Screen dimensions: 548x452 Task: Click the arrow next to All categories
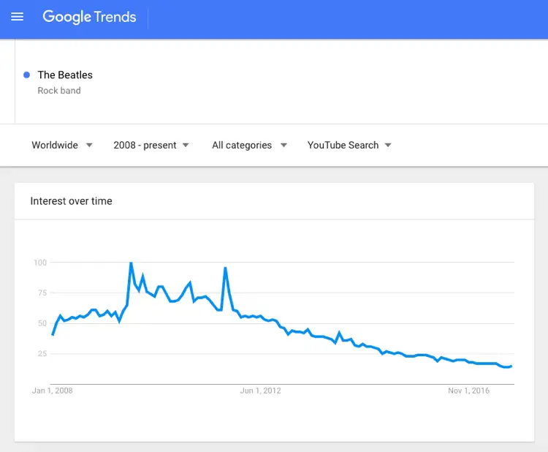click(x=283, y=146)
